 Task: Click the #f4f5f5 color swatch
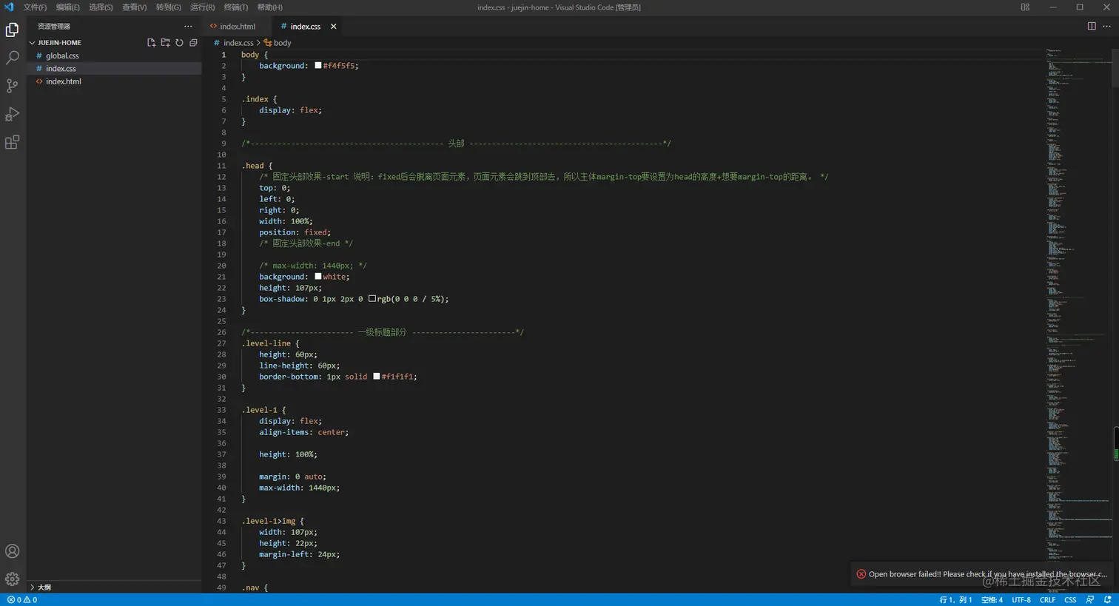pyautogui.click(x=318, y=66)
